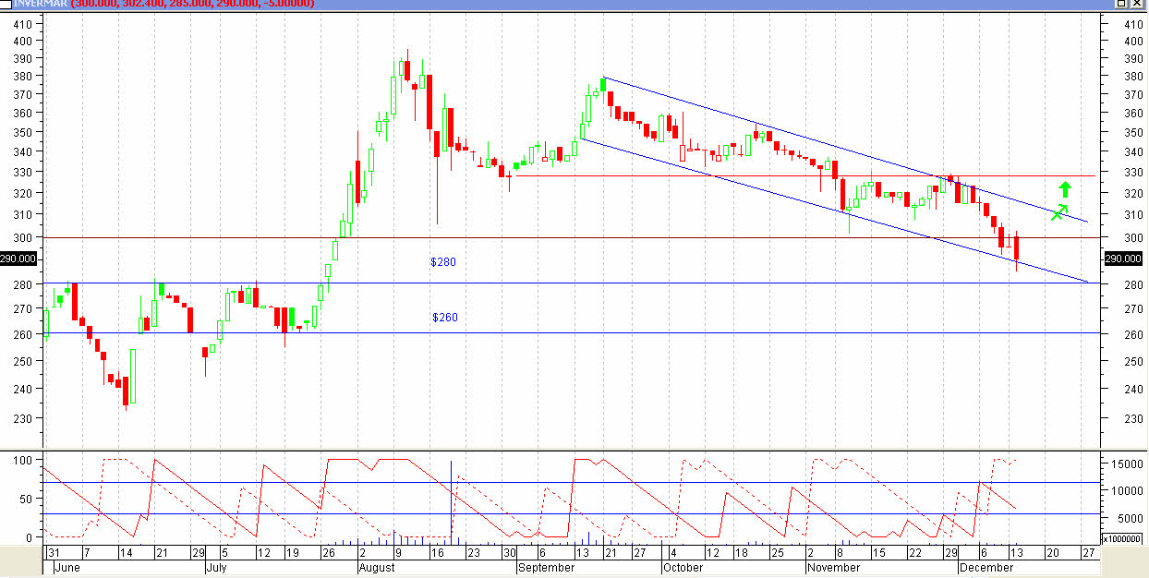Image resolution: width=1149 pixels, height=578 pixels.
Task: Select the tall blue volume spike in mid-August
Action: [451, 499]
